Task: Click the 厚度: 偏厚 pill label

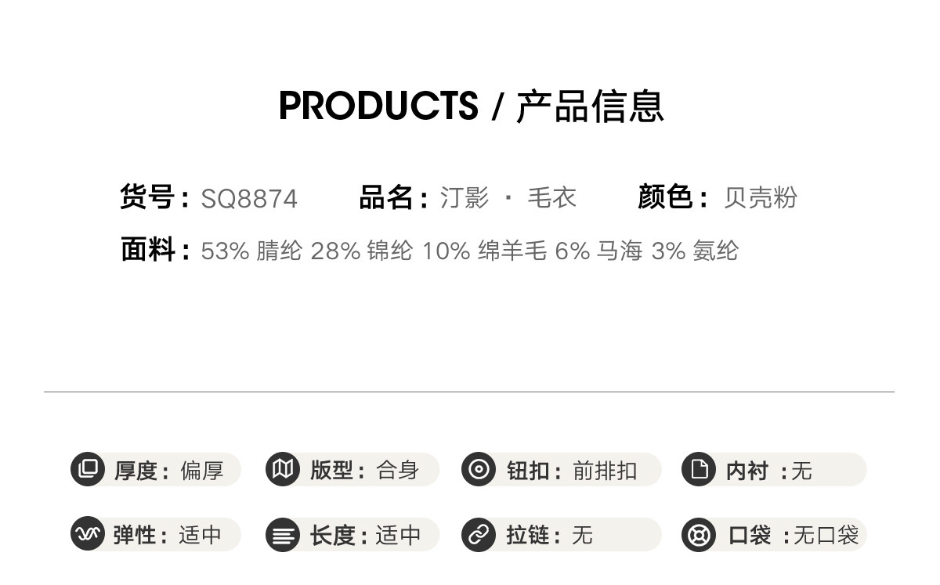Action: pos(169,471)
